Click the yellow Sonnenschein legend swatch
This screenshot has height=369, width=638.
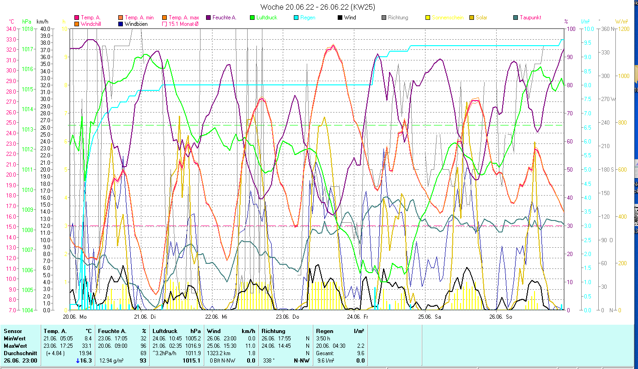[427, 18]
